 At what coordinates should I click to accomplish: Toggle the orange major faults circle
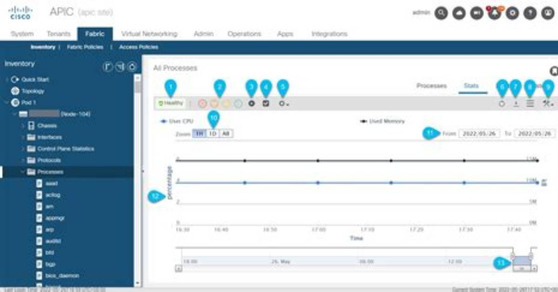[x=214, y=103]
